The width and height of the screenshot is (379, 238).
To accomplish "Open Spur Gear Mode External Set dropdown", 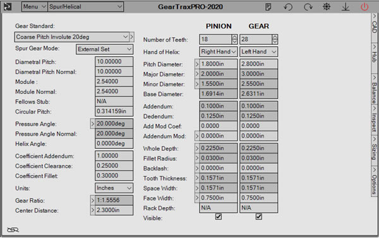I will coord(104,49).
